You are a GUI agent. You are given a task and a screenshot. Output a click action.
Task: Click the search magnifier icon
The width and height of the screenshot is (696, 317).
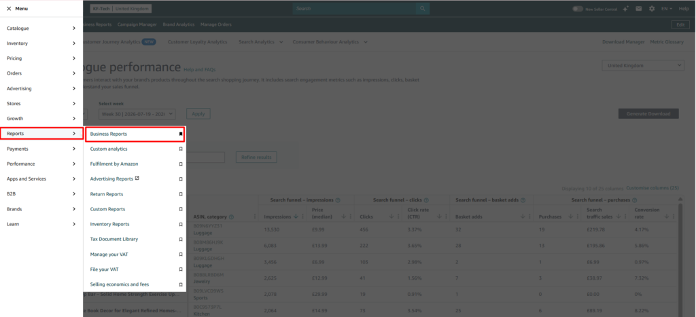tap(423, 8)
